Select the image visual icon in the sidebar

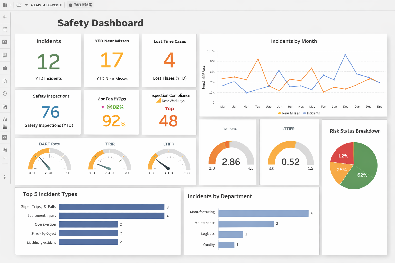[5, 68]
